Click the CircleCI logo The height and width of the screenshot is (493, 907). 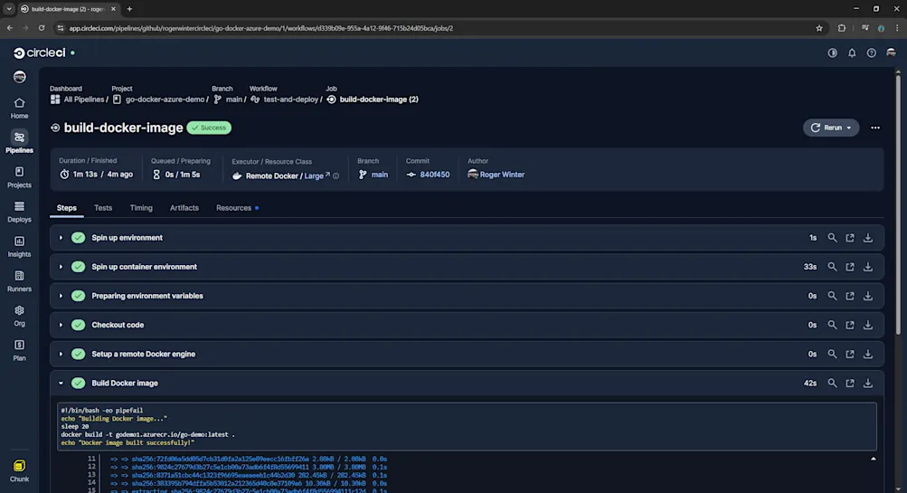coord(39,52)
